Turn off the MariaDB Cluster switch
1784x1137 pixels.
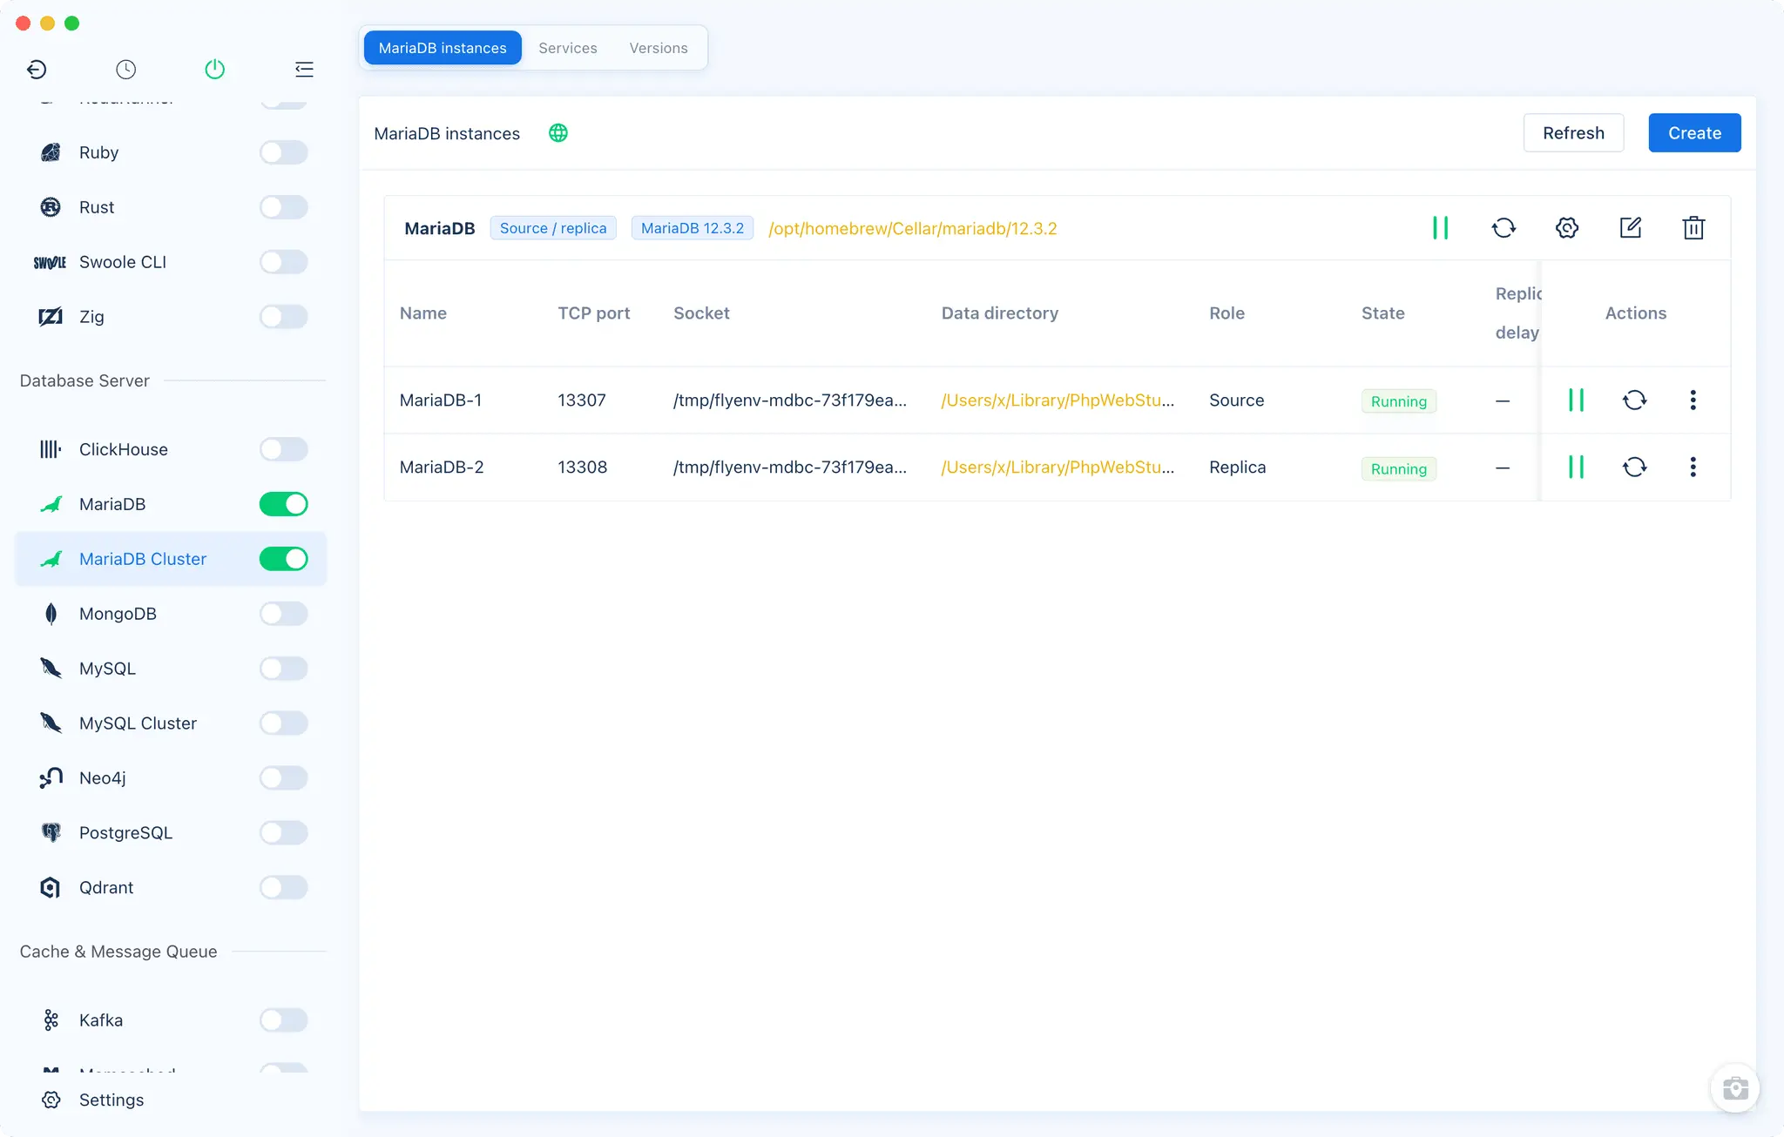(283, 559)
